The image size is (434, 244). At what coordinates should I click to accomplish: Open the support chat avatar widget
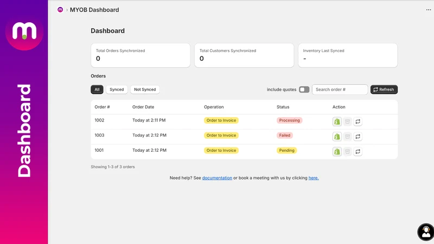pyautogui.click(x=426, y=232)
